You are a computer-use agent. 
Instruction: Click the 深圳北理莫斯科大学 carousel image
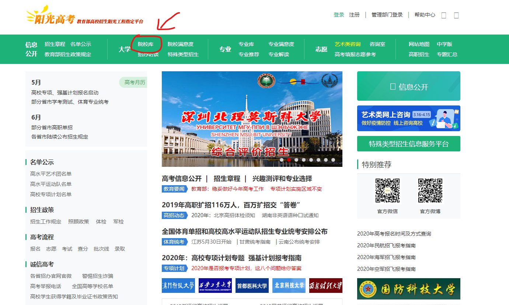(x=252, y=119)
